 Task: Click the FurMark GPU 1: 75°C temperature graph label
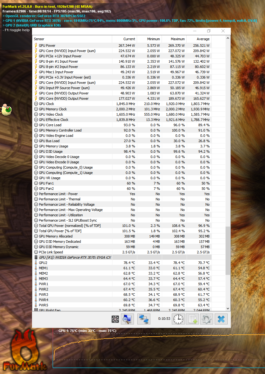tap(87, 331)
